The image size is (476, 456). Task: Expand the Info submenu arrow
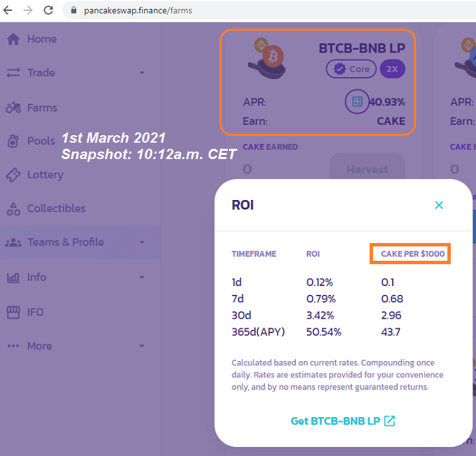142,277
